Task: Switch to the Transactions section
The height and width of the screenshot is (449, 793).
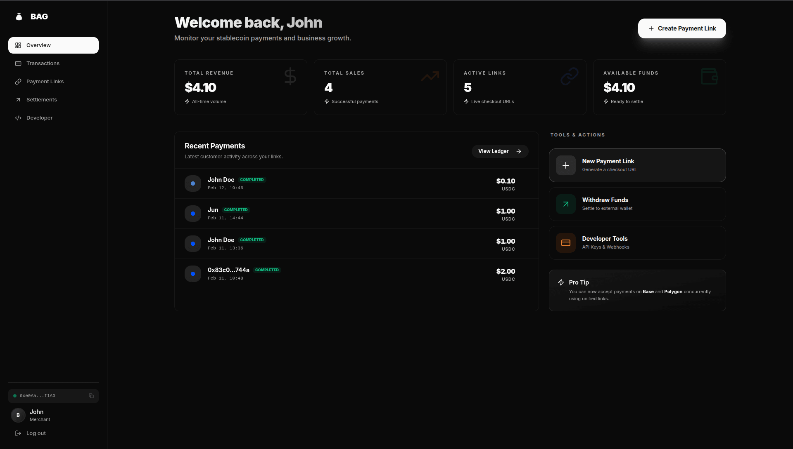Action: pos(43,63)
